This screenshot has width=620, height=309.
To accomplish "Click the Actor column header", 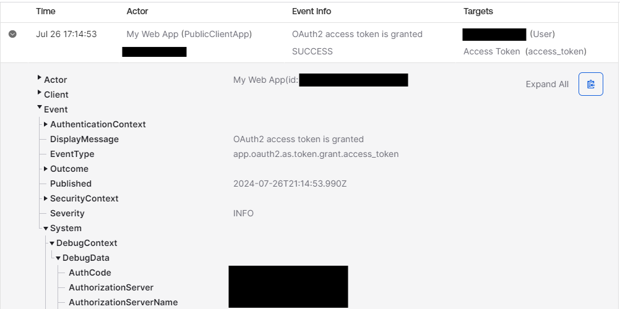I will tap(137, 11).
